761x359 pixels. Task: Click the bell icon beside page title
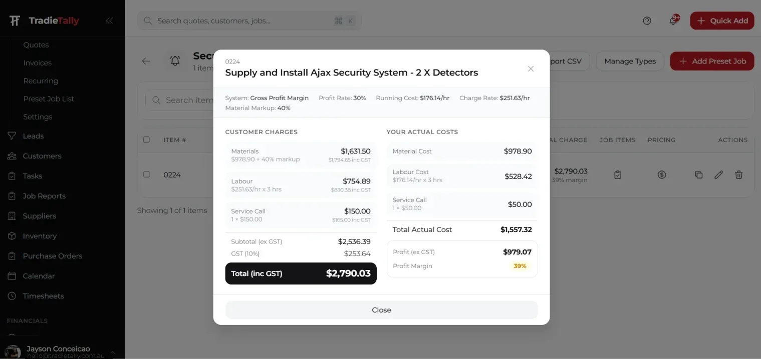[175, 61]
